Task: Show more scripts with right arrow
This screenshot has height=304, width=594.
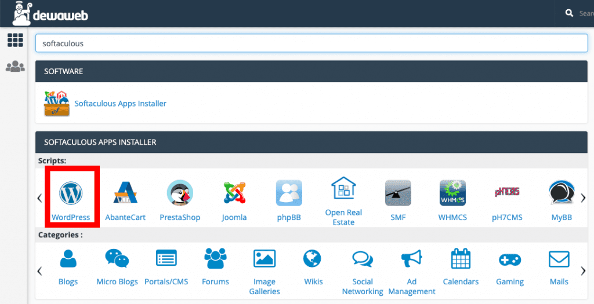Action: coord(583,198)
